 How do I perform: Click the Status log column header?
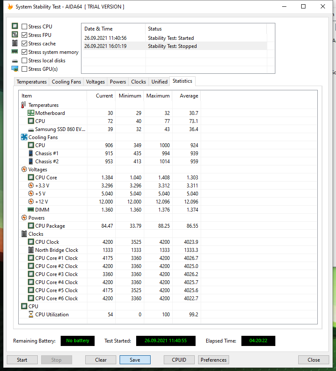click(206, 29)
